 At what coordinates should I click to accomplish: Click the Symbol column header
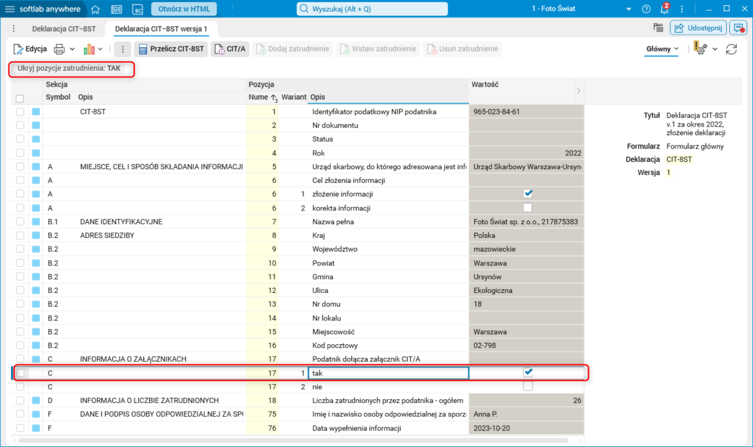tap(58, 97)
